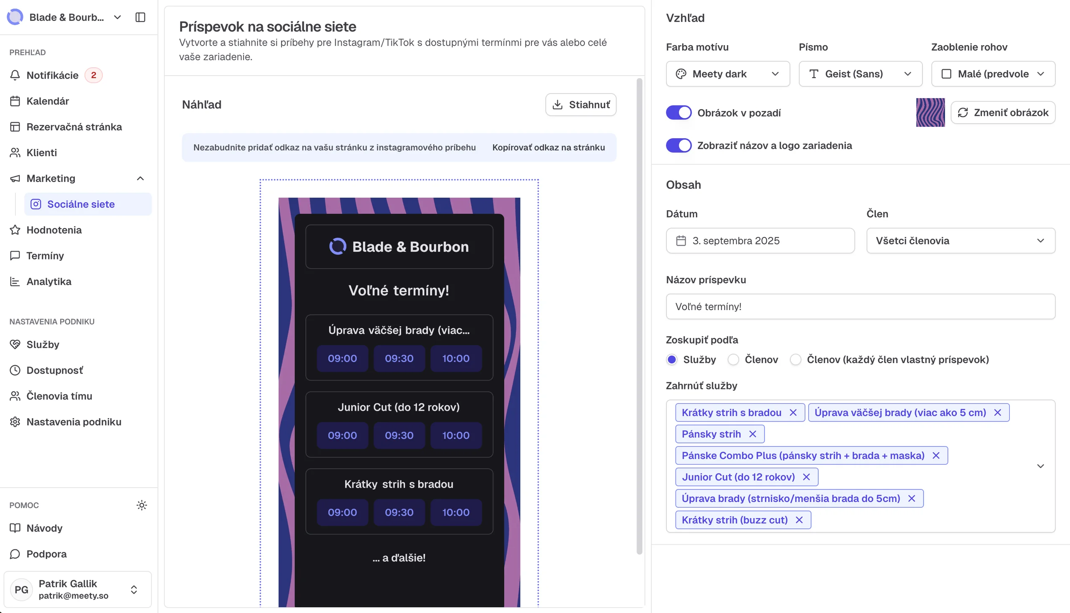
Task: Remove Pánsky strih service tag
Action: pyautogui.click(x=752, y=434)
